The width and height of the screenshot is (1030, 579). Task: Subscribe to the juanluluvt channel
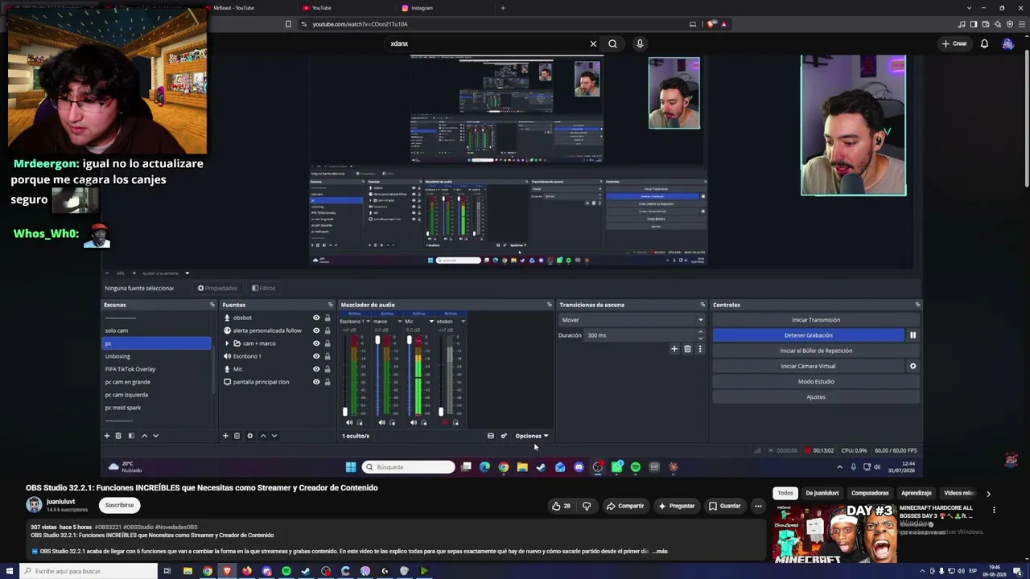click(x=119, y=505)
